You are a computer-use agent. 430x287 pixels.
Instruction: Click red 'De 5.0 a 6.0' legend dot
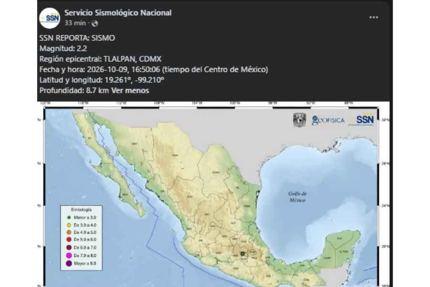[x=69, y=240]
